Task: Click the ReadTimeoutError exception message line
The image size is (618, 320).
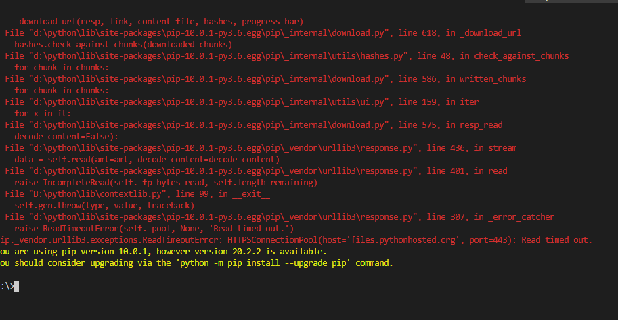Action: point(296,240)
